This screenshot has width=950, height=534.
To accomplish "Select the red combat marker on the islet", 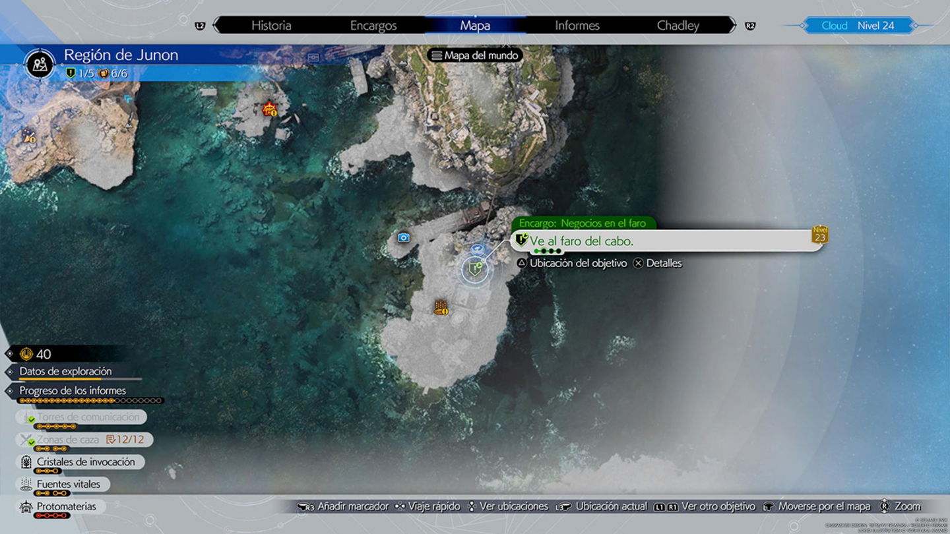I will pyautogui.click(x=269, y=109).
